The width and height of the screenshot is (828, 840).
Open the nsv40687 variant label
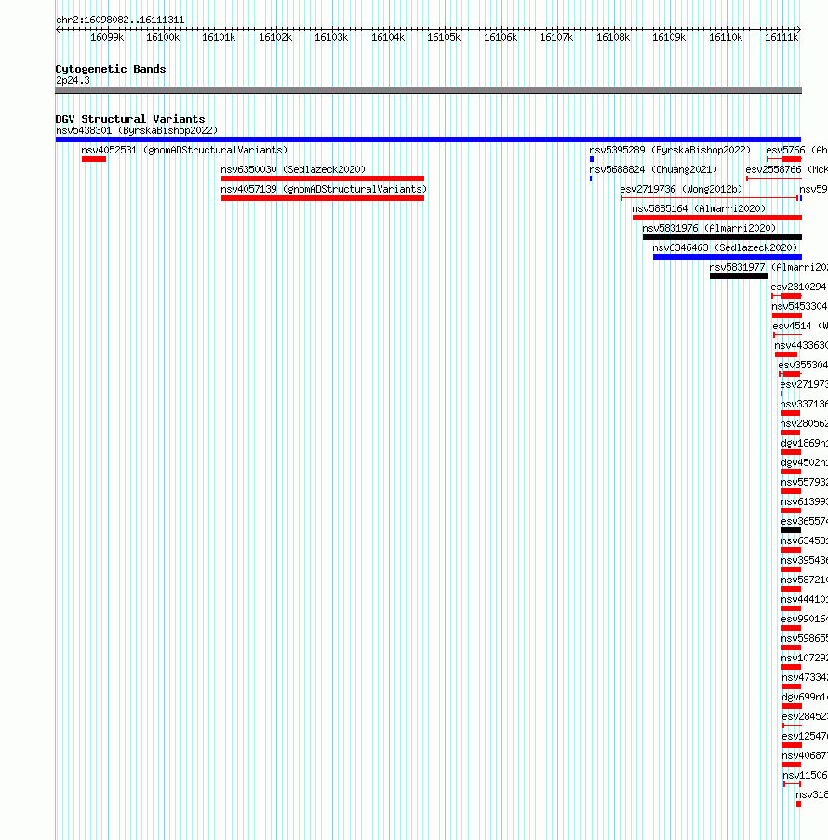[x=805, y=756]
